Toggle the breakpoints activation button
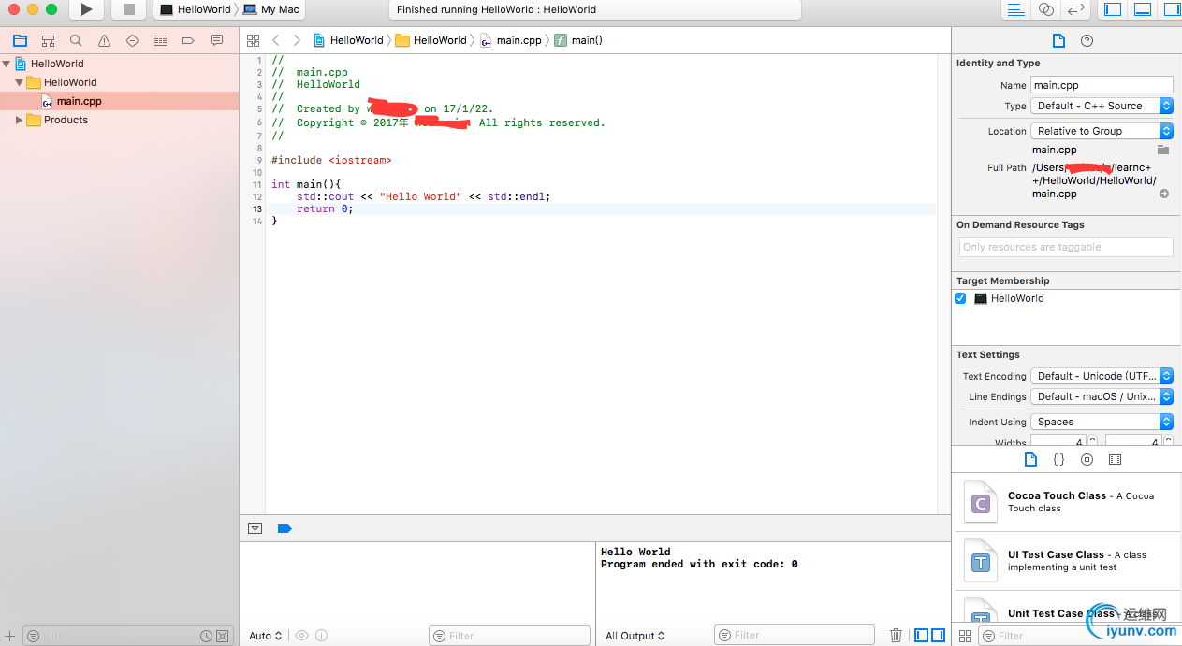The image size is (1182, 646). (x=285, y=529)
